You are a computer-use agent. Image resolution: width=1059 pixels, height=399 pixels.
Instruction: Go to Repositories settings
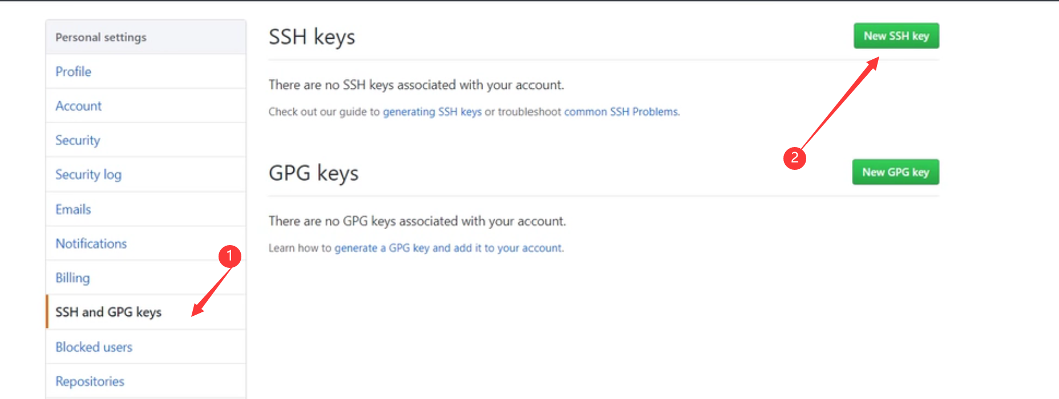tap(90, 381)
